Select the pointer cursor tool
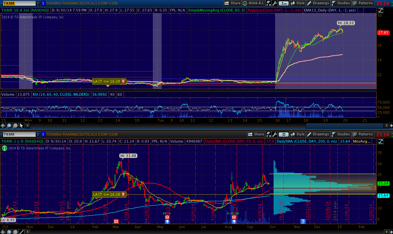 pyautogui.click(x=21, y=126)
